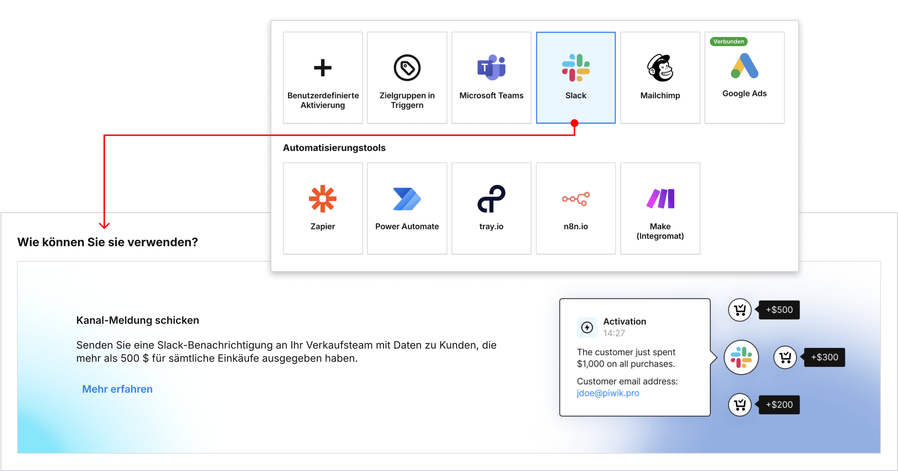
Task: Click the Wie können Sie sie verwenden? heading
Action: [108, 242]
